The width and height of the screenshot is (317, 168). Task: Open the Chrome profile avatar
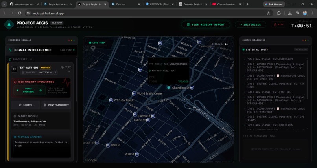(x=305, y=13)
